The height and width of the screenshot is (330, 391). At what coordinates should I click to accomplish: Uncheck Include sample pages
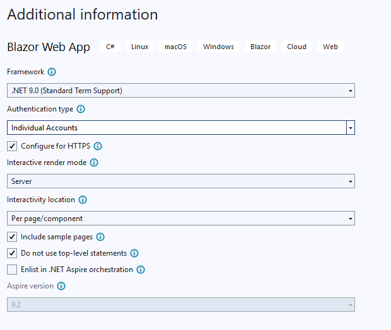coord(12,237)
